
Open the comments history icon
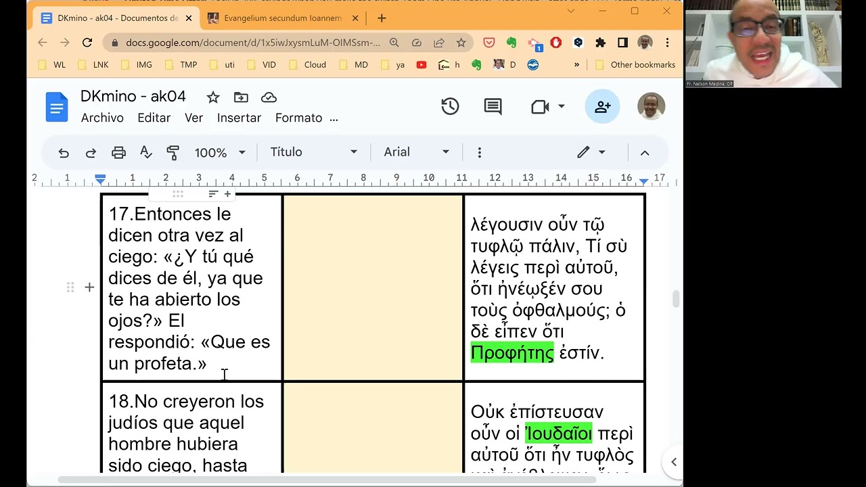click(x=493, y=107)
